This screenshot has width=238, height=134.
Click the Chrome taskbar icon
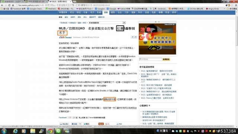click(x=50, y=131)
